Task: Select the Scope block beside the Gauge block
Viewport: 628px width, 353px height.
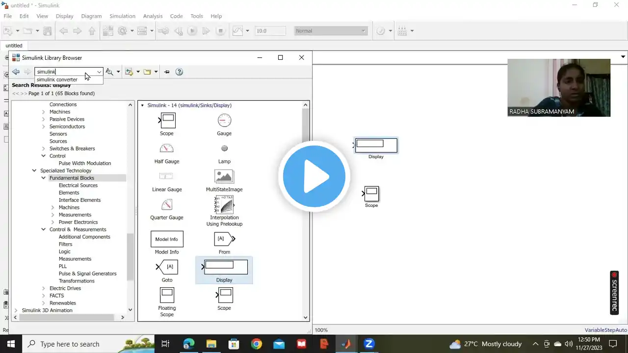Action: (x=167, y=124)
